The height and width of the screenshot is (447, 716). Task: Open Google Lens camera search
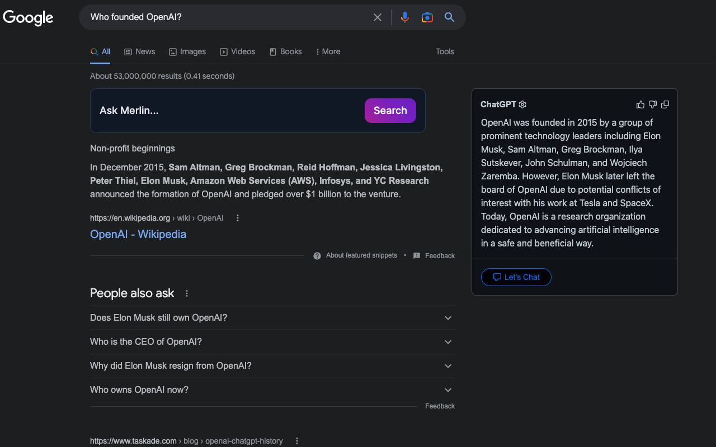click(427, 17)
